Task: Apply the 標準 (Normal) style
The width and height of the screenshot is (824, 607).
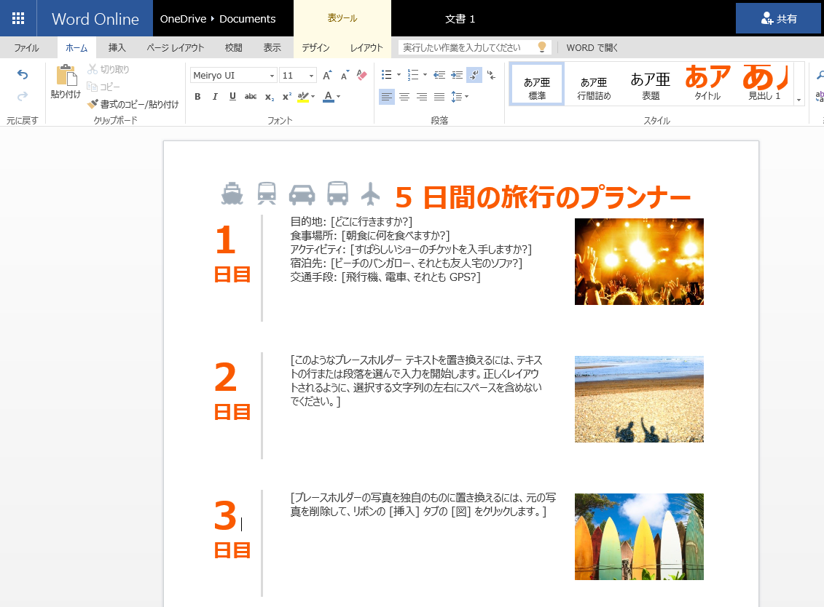Action: [x=537, y=84]
